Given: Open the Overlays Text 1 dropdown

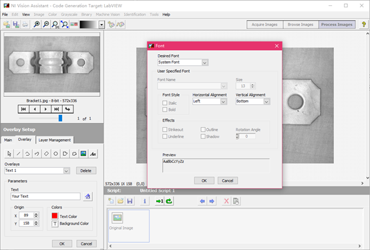Looking at the screenshot, I should pyautogui.click(x=67, y=170).
